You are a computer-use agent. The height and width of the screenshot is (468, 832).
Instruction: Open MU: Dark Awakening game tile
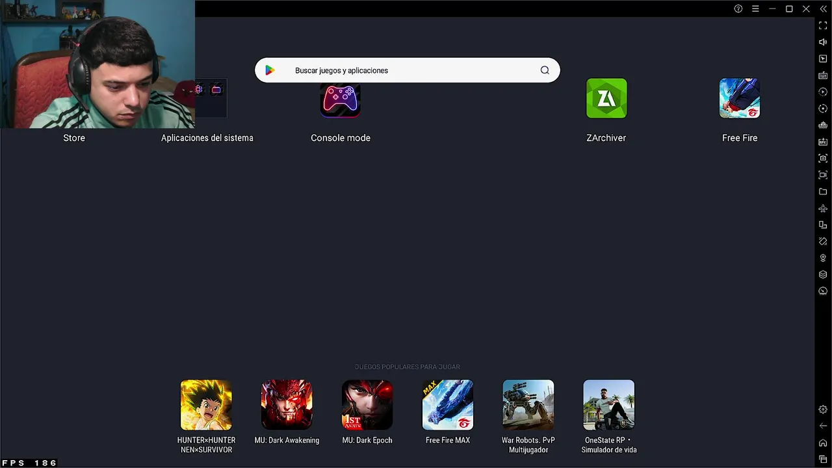tap(287, 405)
